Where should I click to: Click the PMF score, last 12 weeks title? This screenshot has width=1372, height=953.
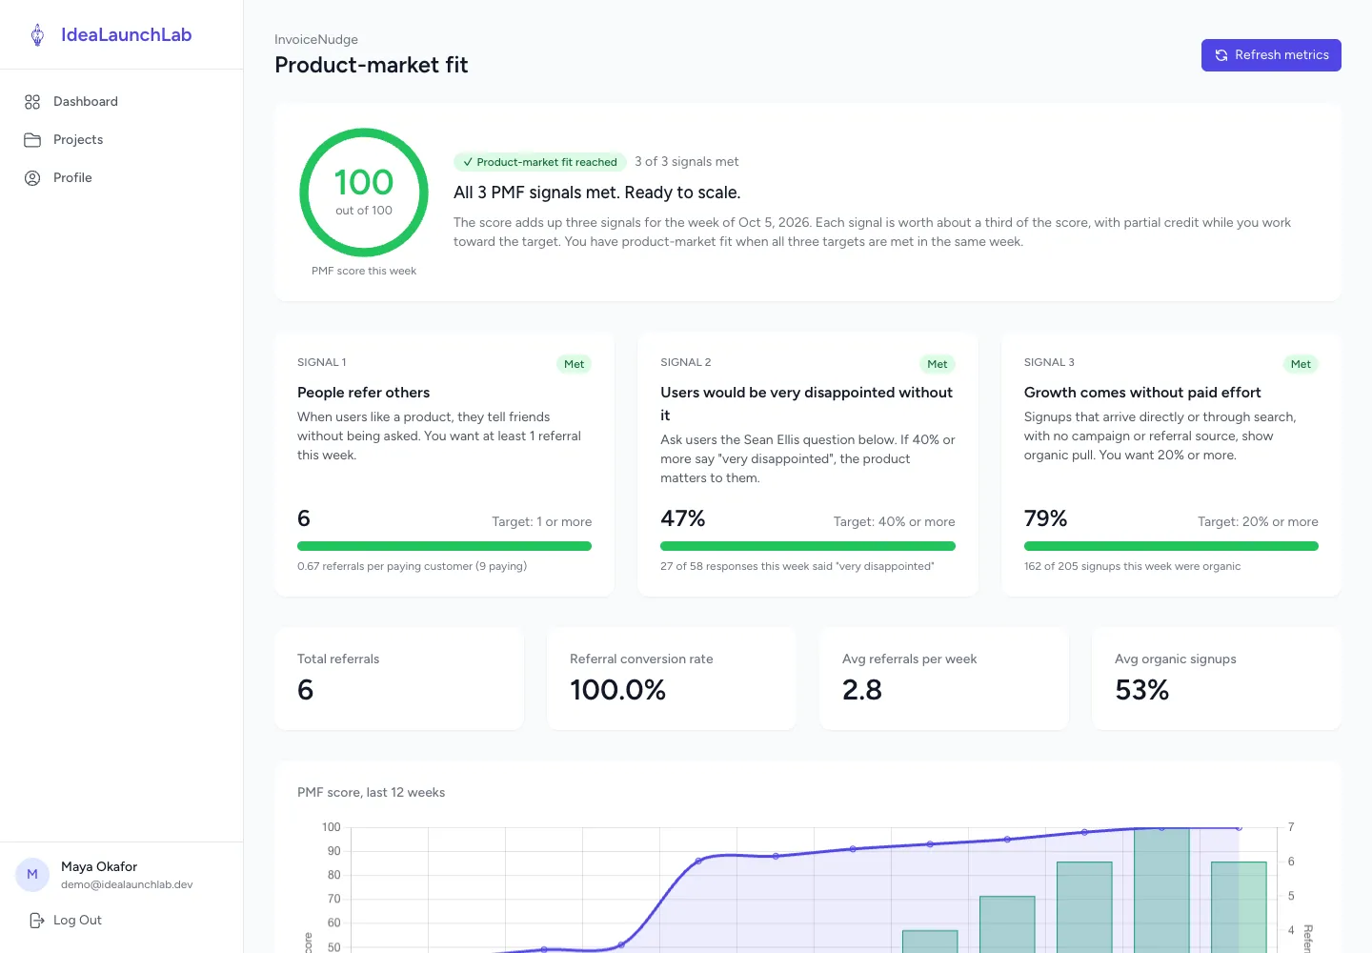click(x=372, y=793)
